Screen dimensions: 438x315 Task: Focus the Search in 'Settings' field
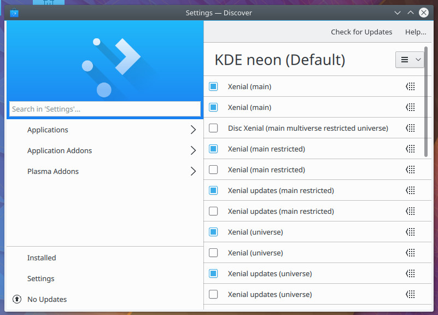click(105, 109)
